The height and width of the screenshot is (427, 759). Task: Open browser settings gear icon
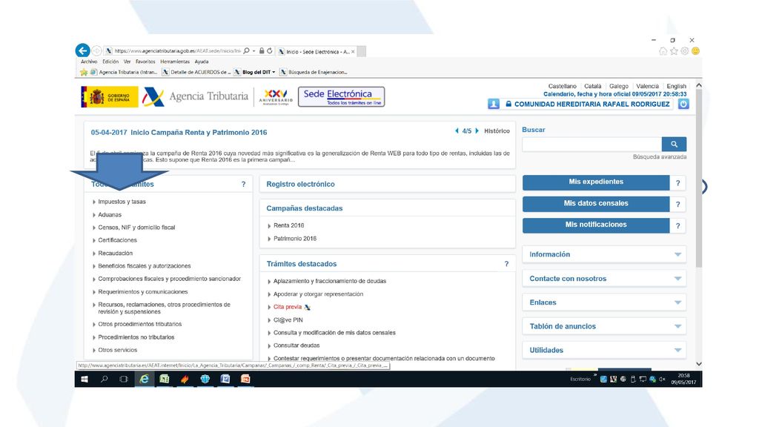pyautogui.click(x=684, y=51)
